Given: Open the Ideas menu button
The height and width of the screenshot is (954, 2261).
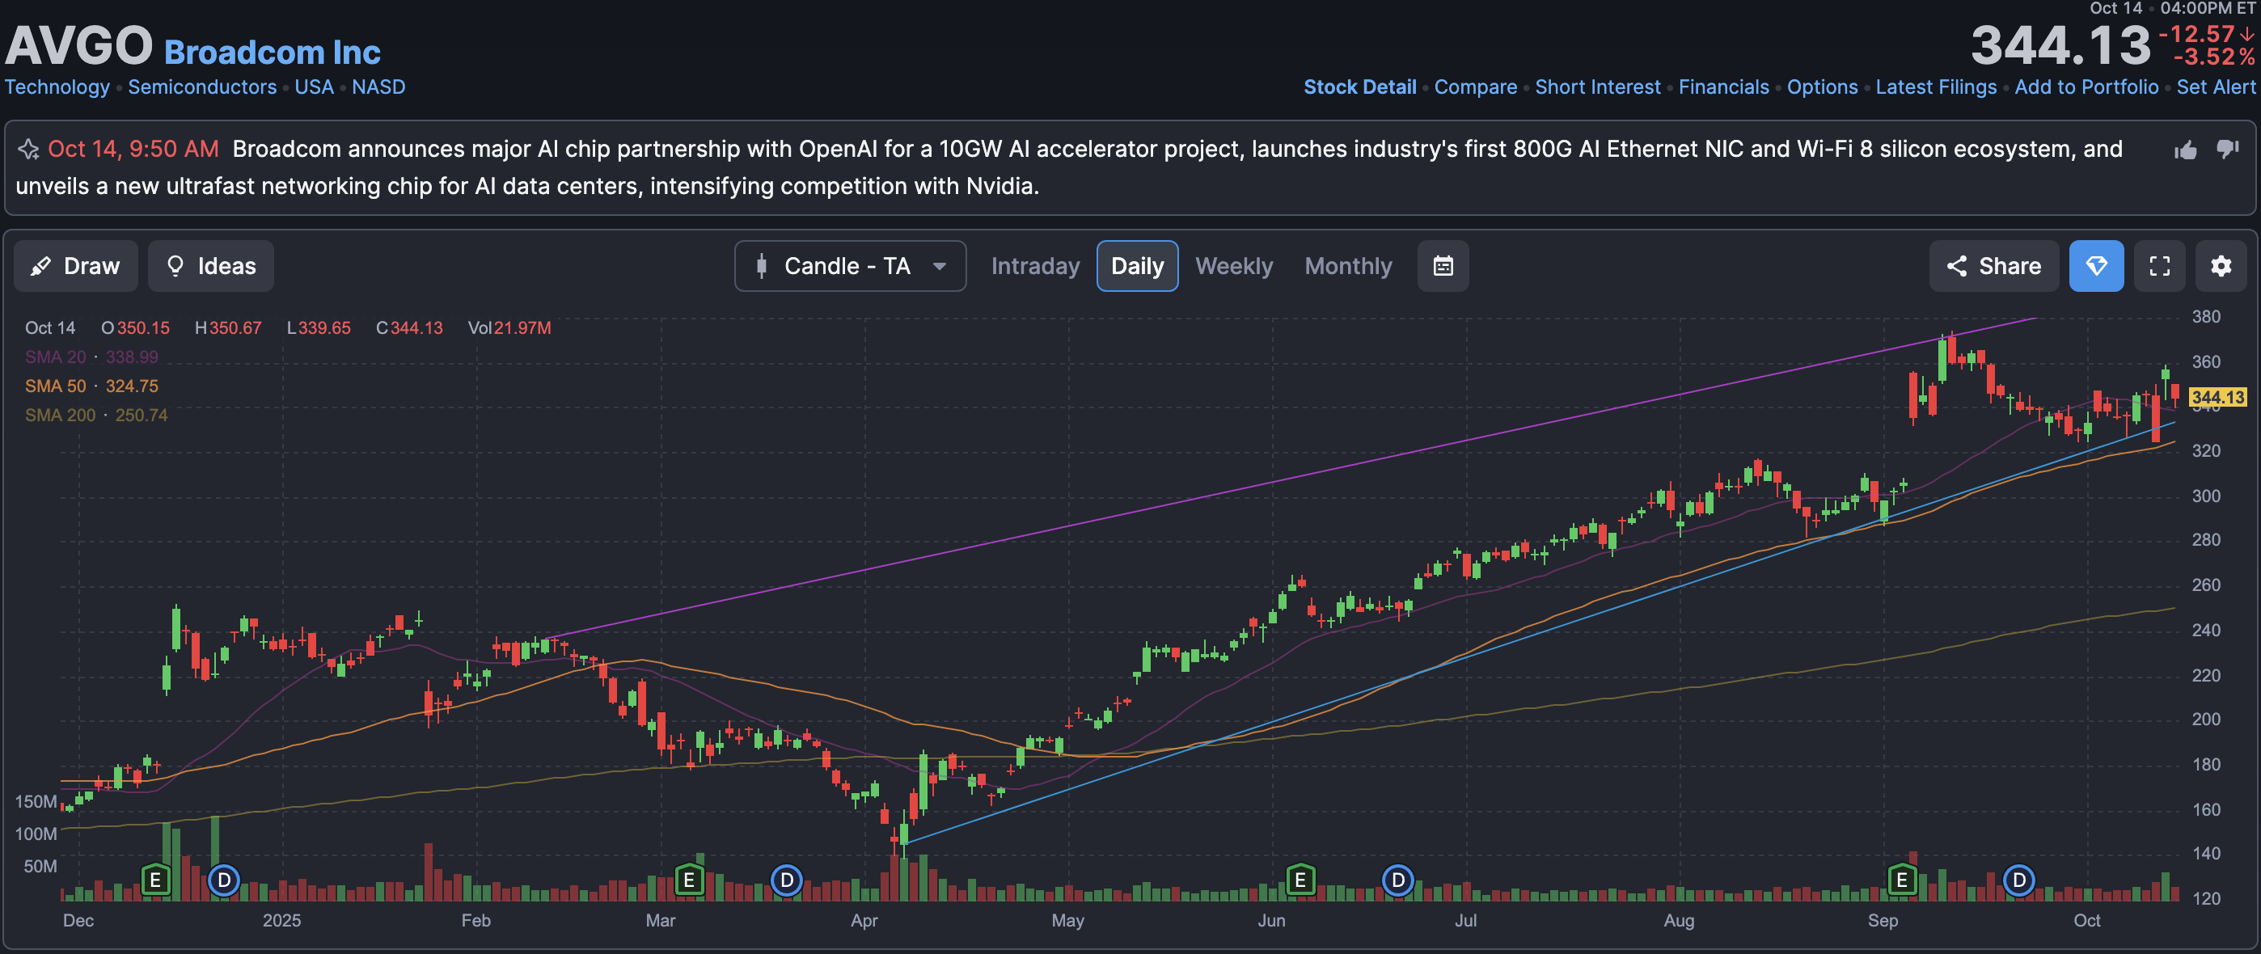Looking at the screenshot, I should pos(210,266).
